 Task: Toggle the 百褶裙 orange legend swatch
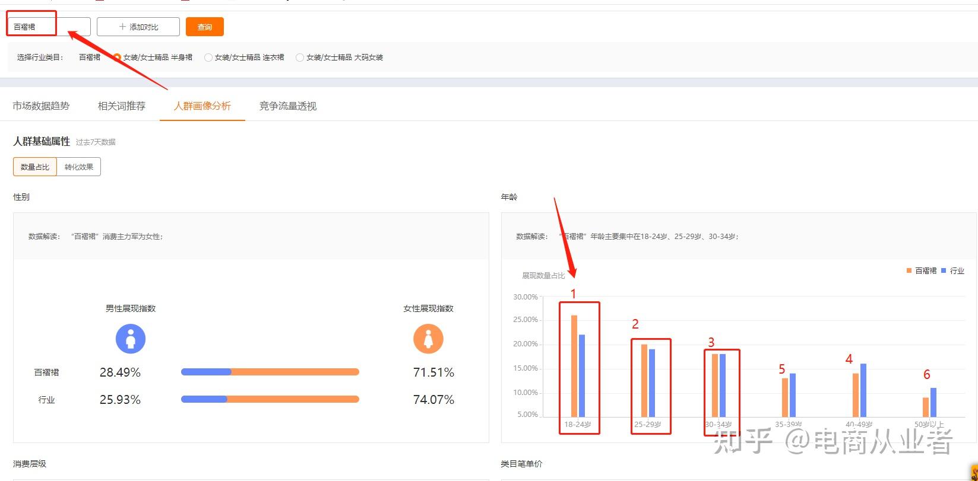pos(909,270)
